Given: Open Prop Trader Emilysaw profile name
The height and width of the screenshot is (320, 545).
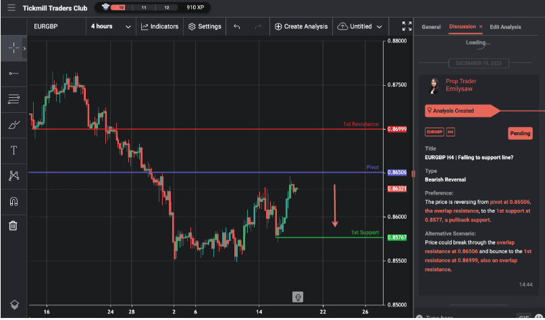Looking at the screenshot, I should point(461,85).
